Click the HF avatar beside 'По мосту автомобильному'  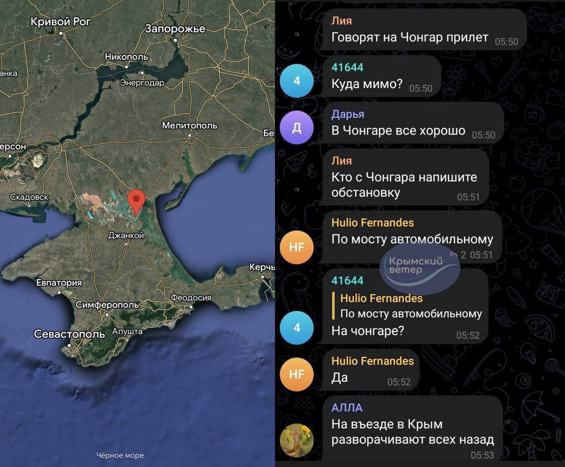(x=297, y=247)
